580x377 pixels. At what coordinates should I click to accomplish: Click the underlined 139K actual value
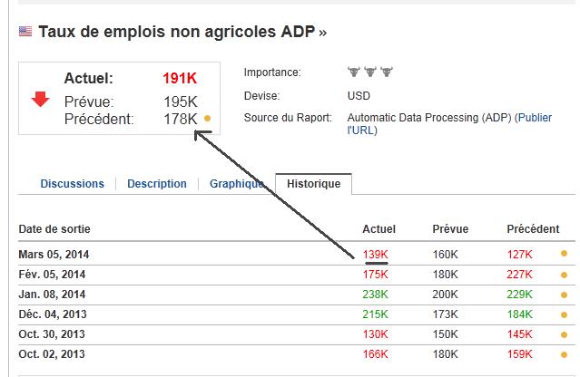click(375, 255)
